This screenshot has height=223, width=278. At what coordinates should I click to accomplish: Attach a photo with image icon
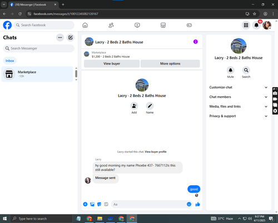(92, 204)
